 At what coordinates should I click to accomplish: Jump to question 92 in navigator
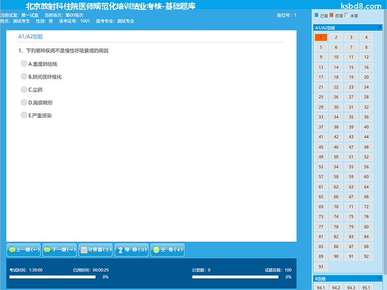pos(366,257)
